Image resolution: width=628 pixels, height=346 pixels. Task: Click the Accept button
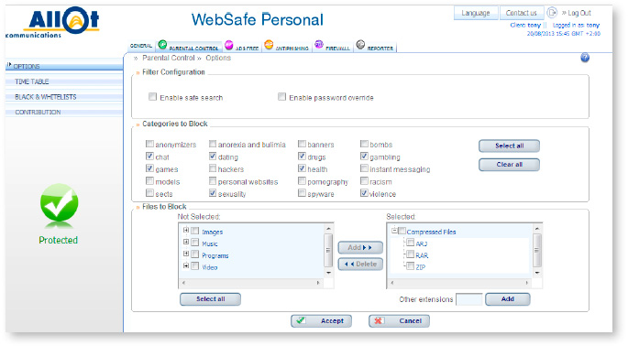coord(321,320)
